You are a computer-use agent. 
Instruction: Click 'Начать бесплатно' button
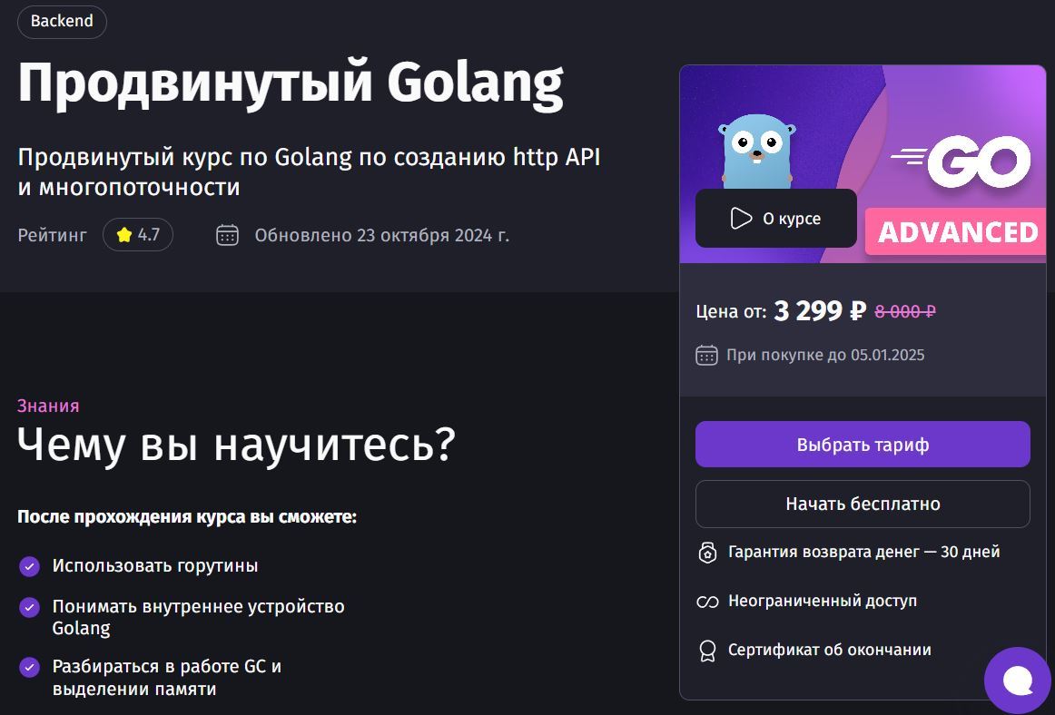pyautogui.click(x=863, y=504)
